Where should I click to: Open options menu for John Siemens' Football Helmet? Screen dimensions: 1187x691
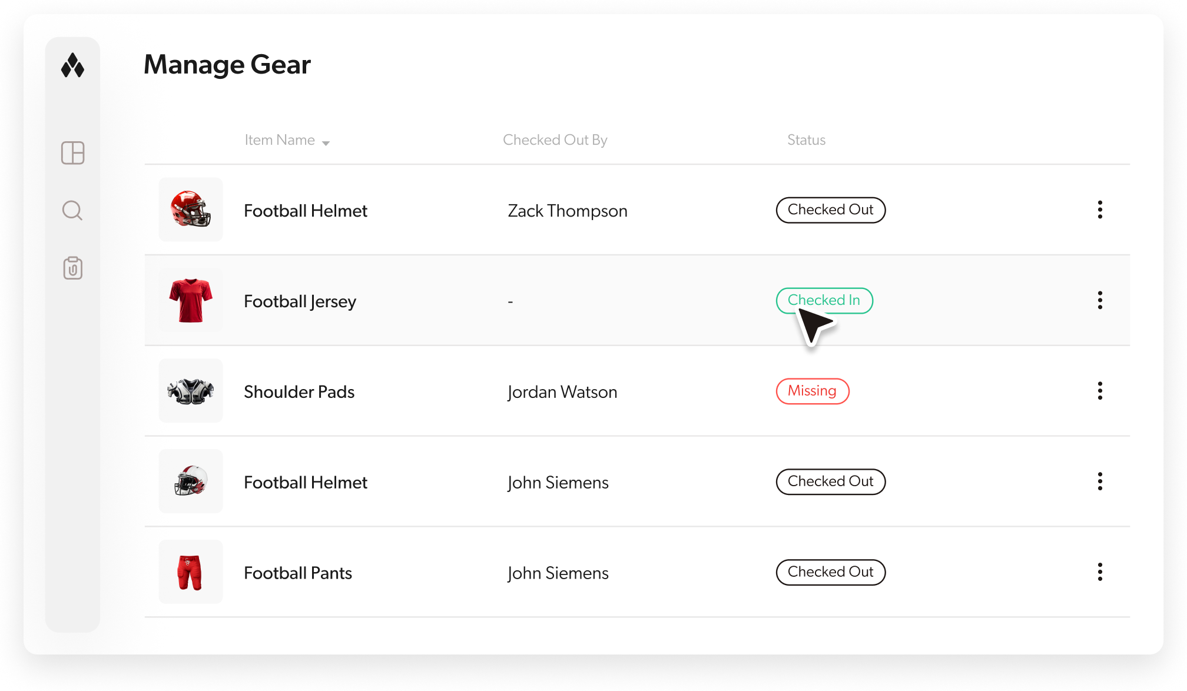pyautogui.click(x=1100, y=481)
